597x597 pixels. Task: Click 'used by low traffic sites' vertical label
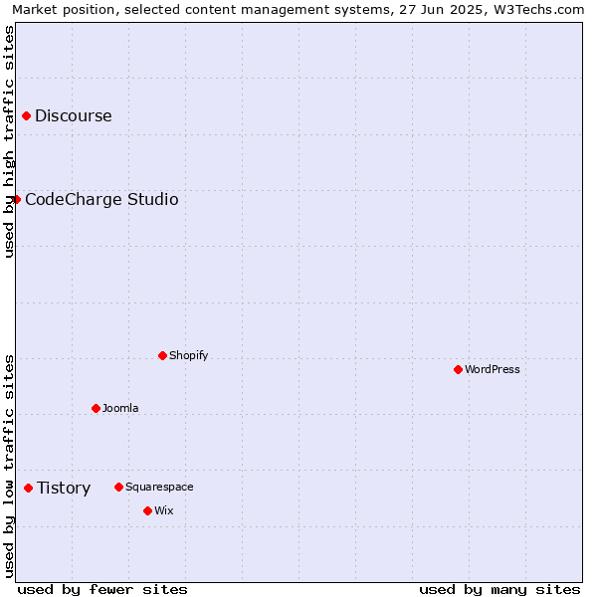pos(9,467)
